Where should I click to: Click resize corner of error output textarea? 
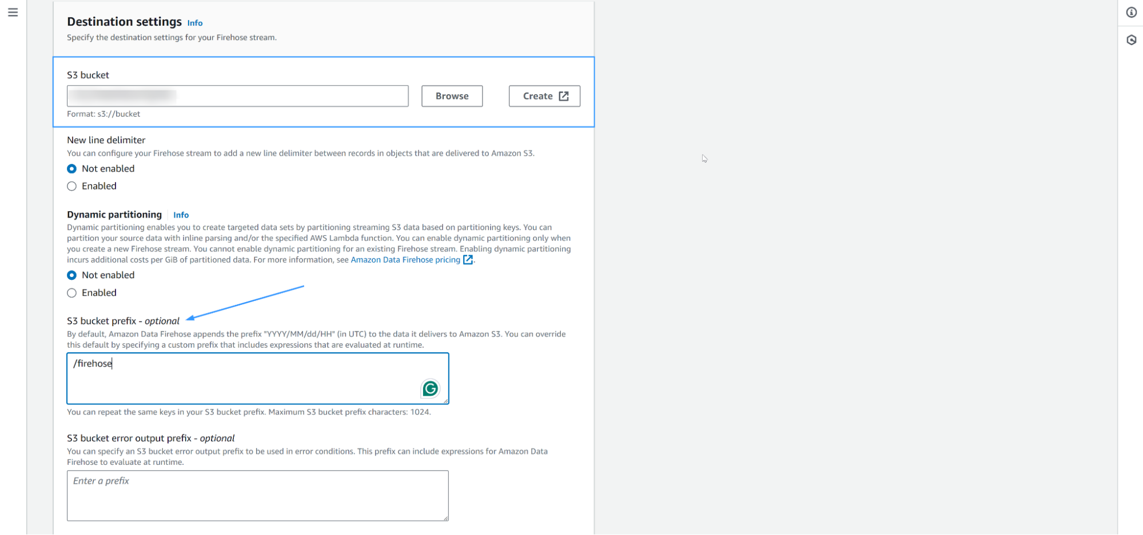coord(445,517)
